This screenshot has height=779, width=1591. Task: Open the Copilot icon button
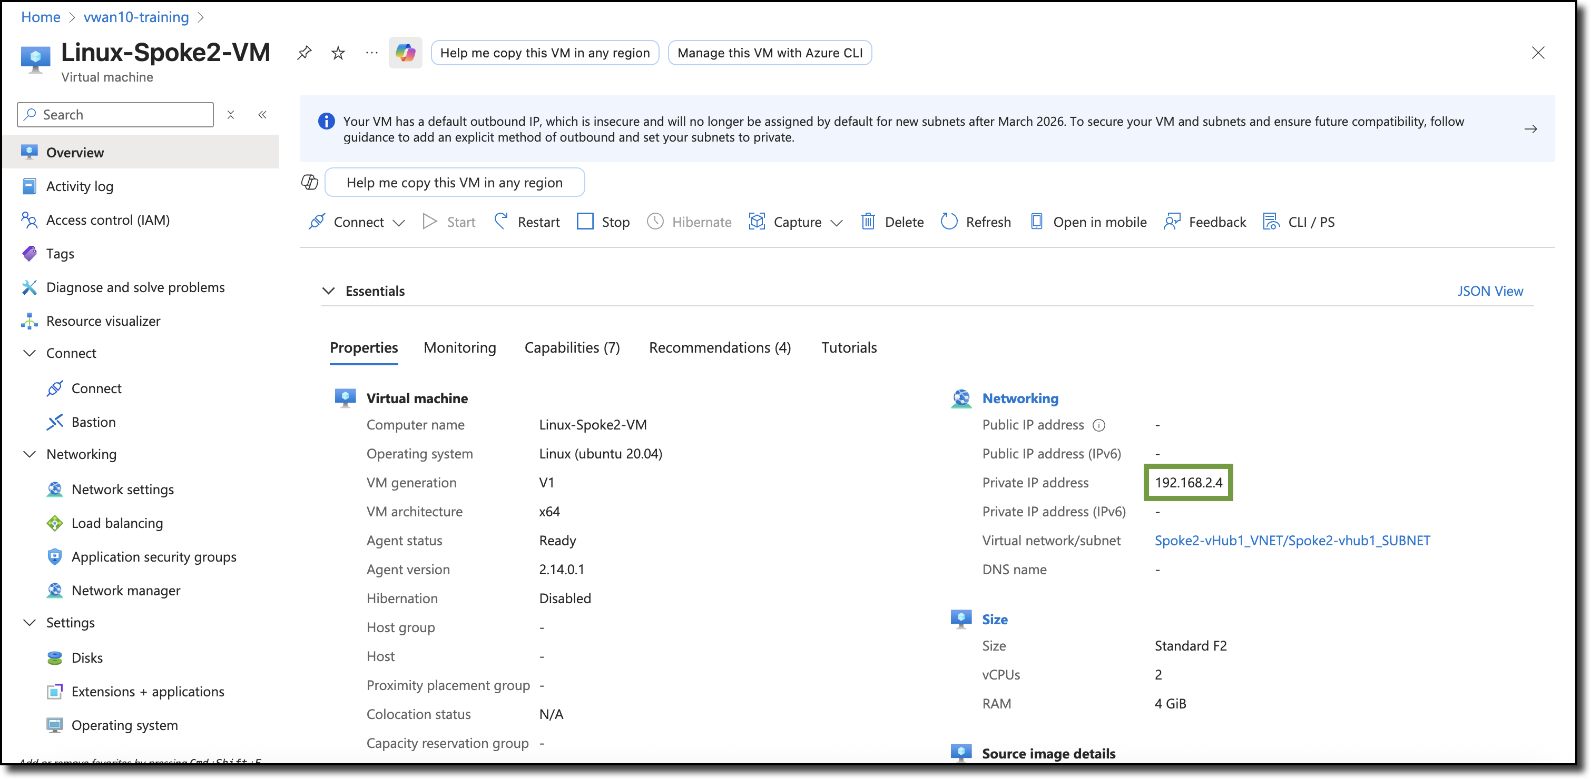[405, 53]
